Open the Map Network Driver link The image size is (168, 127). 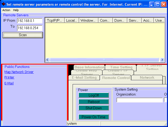pos(19,72)
